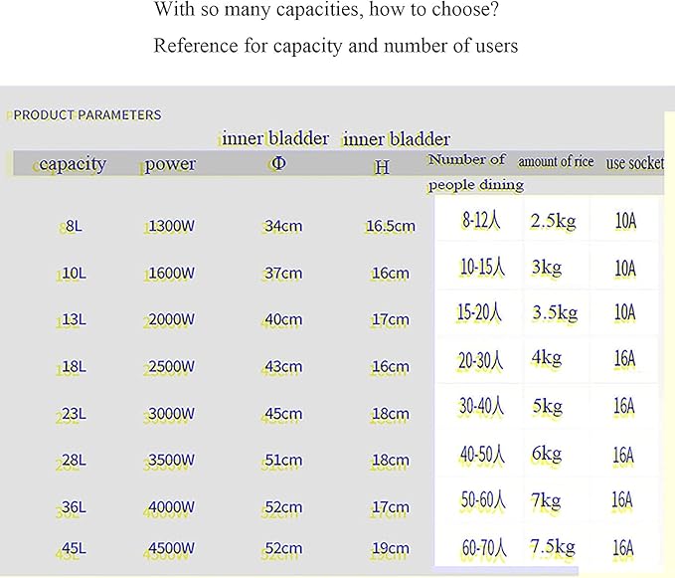Click the amount of rice header
675x578 pixels.
(556, 161)
